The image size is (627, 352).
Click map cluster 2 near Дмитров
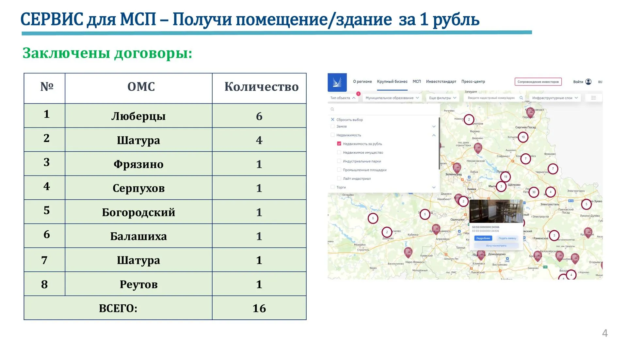coord(469,119)
